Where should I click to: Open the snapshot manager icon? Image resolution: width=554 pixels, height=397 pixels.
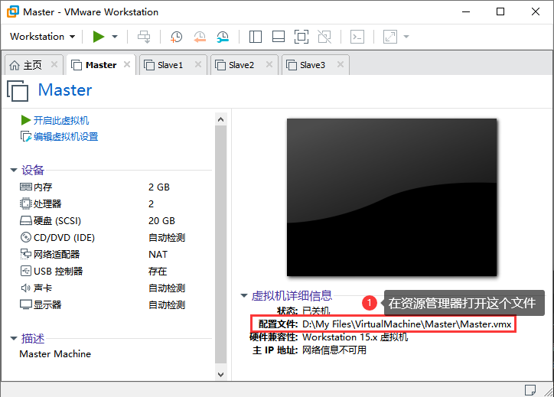pos(223,37)
